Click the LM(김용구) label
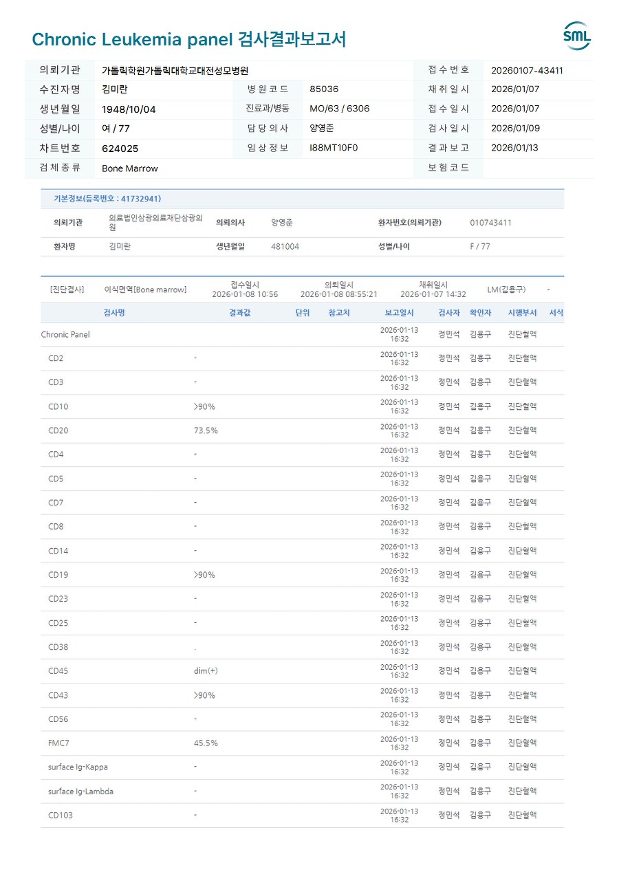Screen dimensions: 619x874 tap(506, 289)
